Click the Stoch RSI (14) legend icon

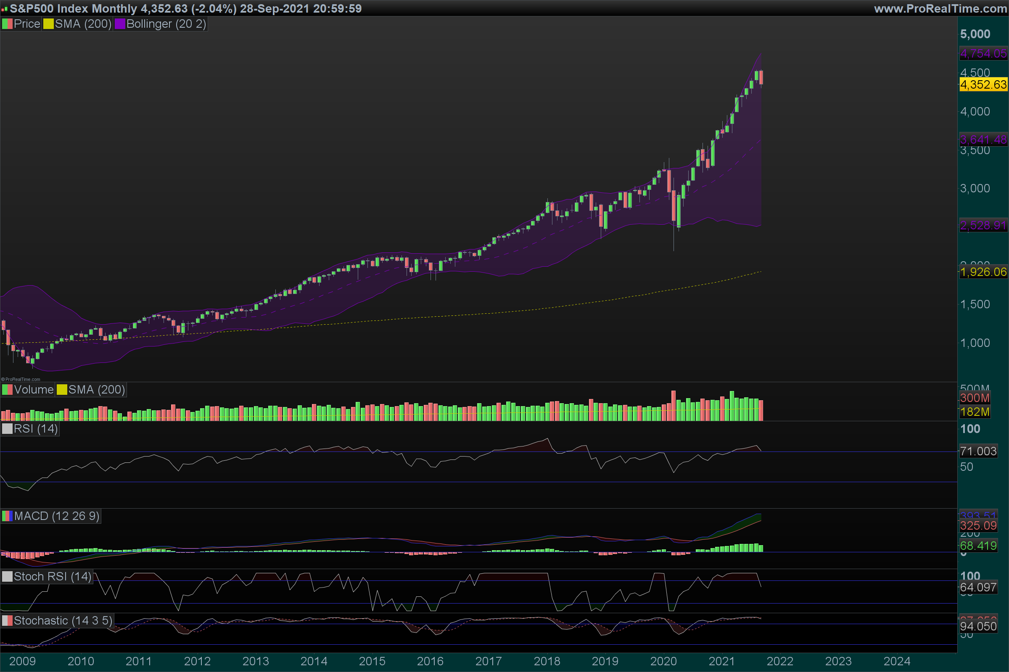pyautogui.click(x=7, y=576)
